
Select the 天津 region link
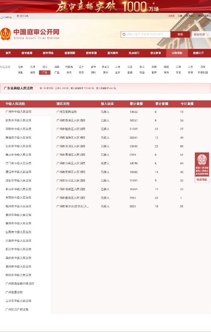(x=33, y=67)
